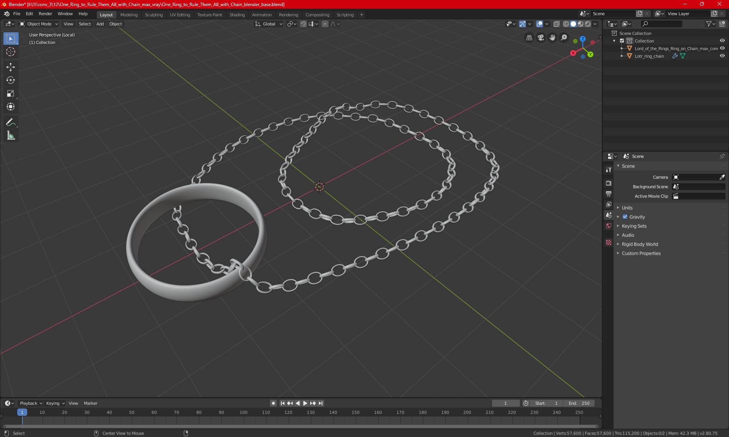Viewport: 729px width, 437px height.
Task: Click current frame marker 1 on timeline
Action: click(x=22, y=412)
